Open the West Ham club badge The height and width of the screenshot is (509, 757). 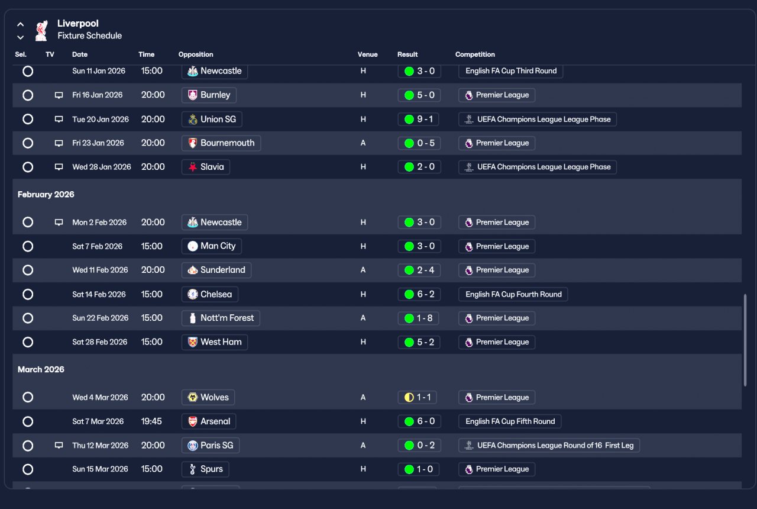[192, 342]
